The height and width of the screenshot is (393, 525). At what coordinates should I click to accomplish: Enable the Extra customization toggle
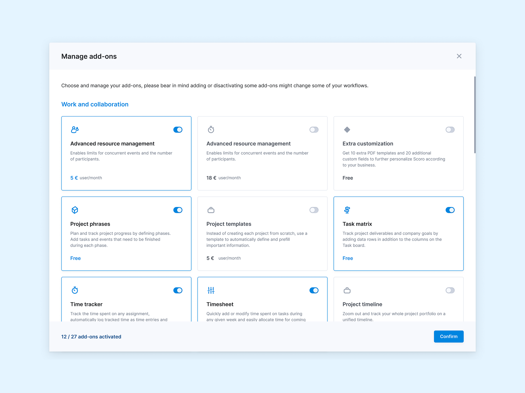[450, 130]
